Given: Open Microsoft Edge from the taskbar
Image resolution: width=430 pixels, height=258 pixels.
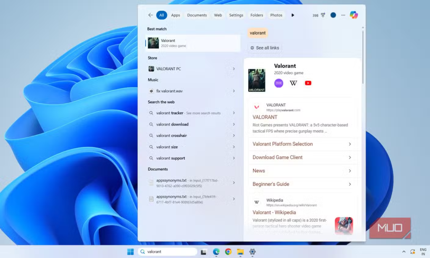Looking at the screenshot, I should coord(216,252).
